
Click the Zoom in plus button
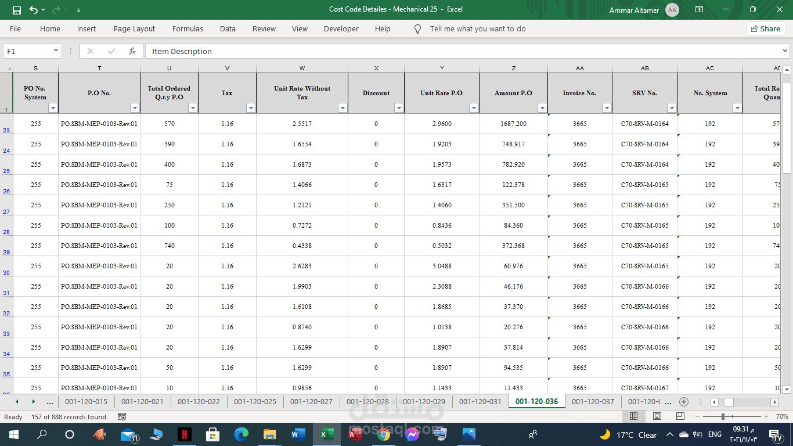[766, 416]
